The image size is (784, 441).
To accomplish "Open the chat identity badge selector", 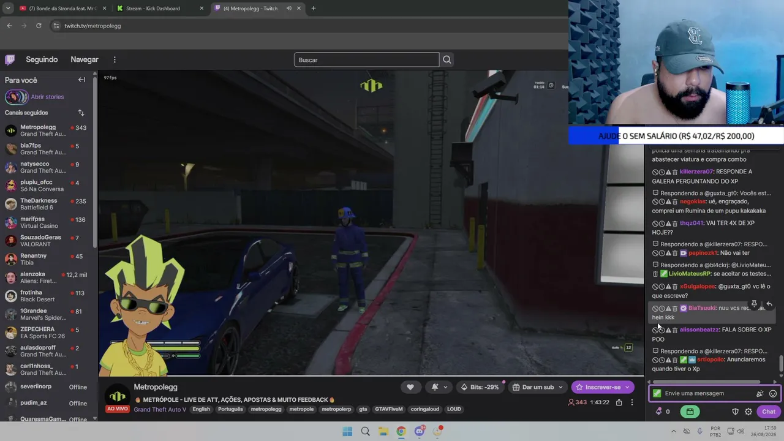I will click(x=657, y=393).
